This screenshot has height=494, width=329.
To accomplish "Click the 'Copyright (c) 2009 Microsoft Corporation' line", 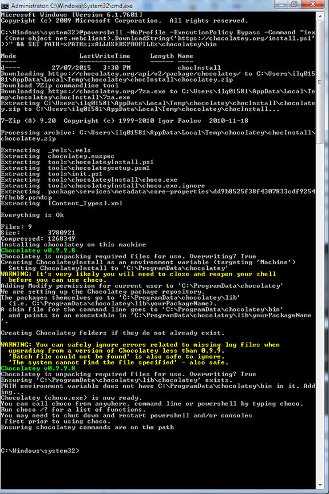I will [x=125, y=21].
